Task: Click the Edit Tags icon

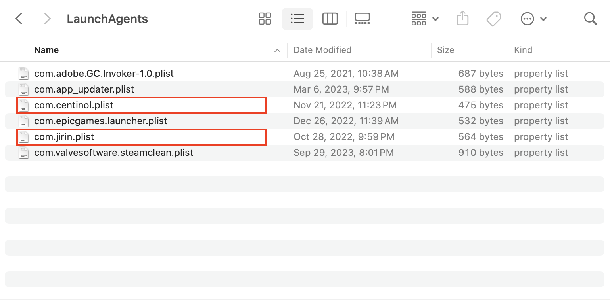Action: pyautogui.click(x=494, y=19)
